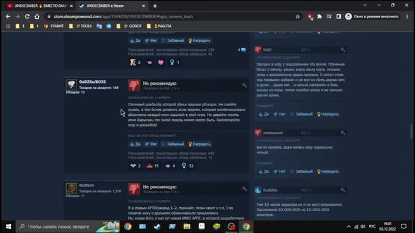Reload the Steam store page

pos(27,16)
